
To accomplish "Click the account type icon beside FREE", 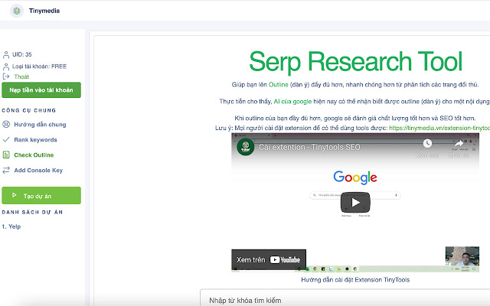I will (6, 67).
